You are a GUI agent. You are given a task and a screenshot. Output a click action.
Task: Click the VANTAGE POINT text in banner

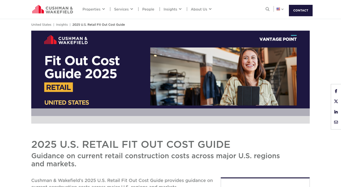click(x=278, y=39)
